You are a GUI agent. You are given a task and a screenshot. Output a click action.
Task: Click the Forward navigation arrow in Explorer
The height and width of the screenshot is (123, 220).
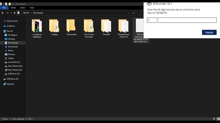(7, 13)
